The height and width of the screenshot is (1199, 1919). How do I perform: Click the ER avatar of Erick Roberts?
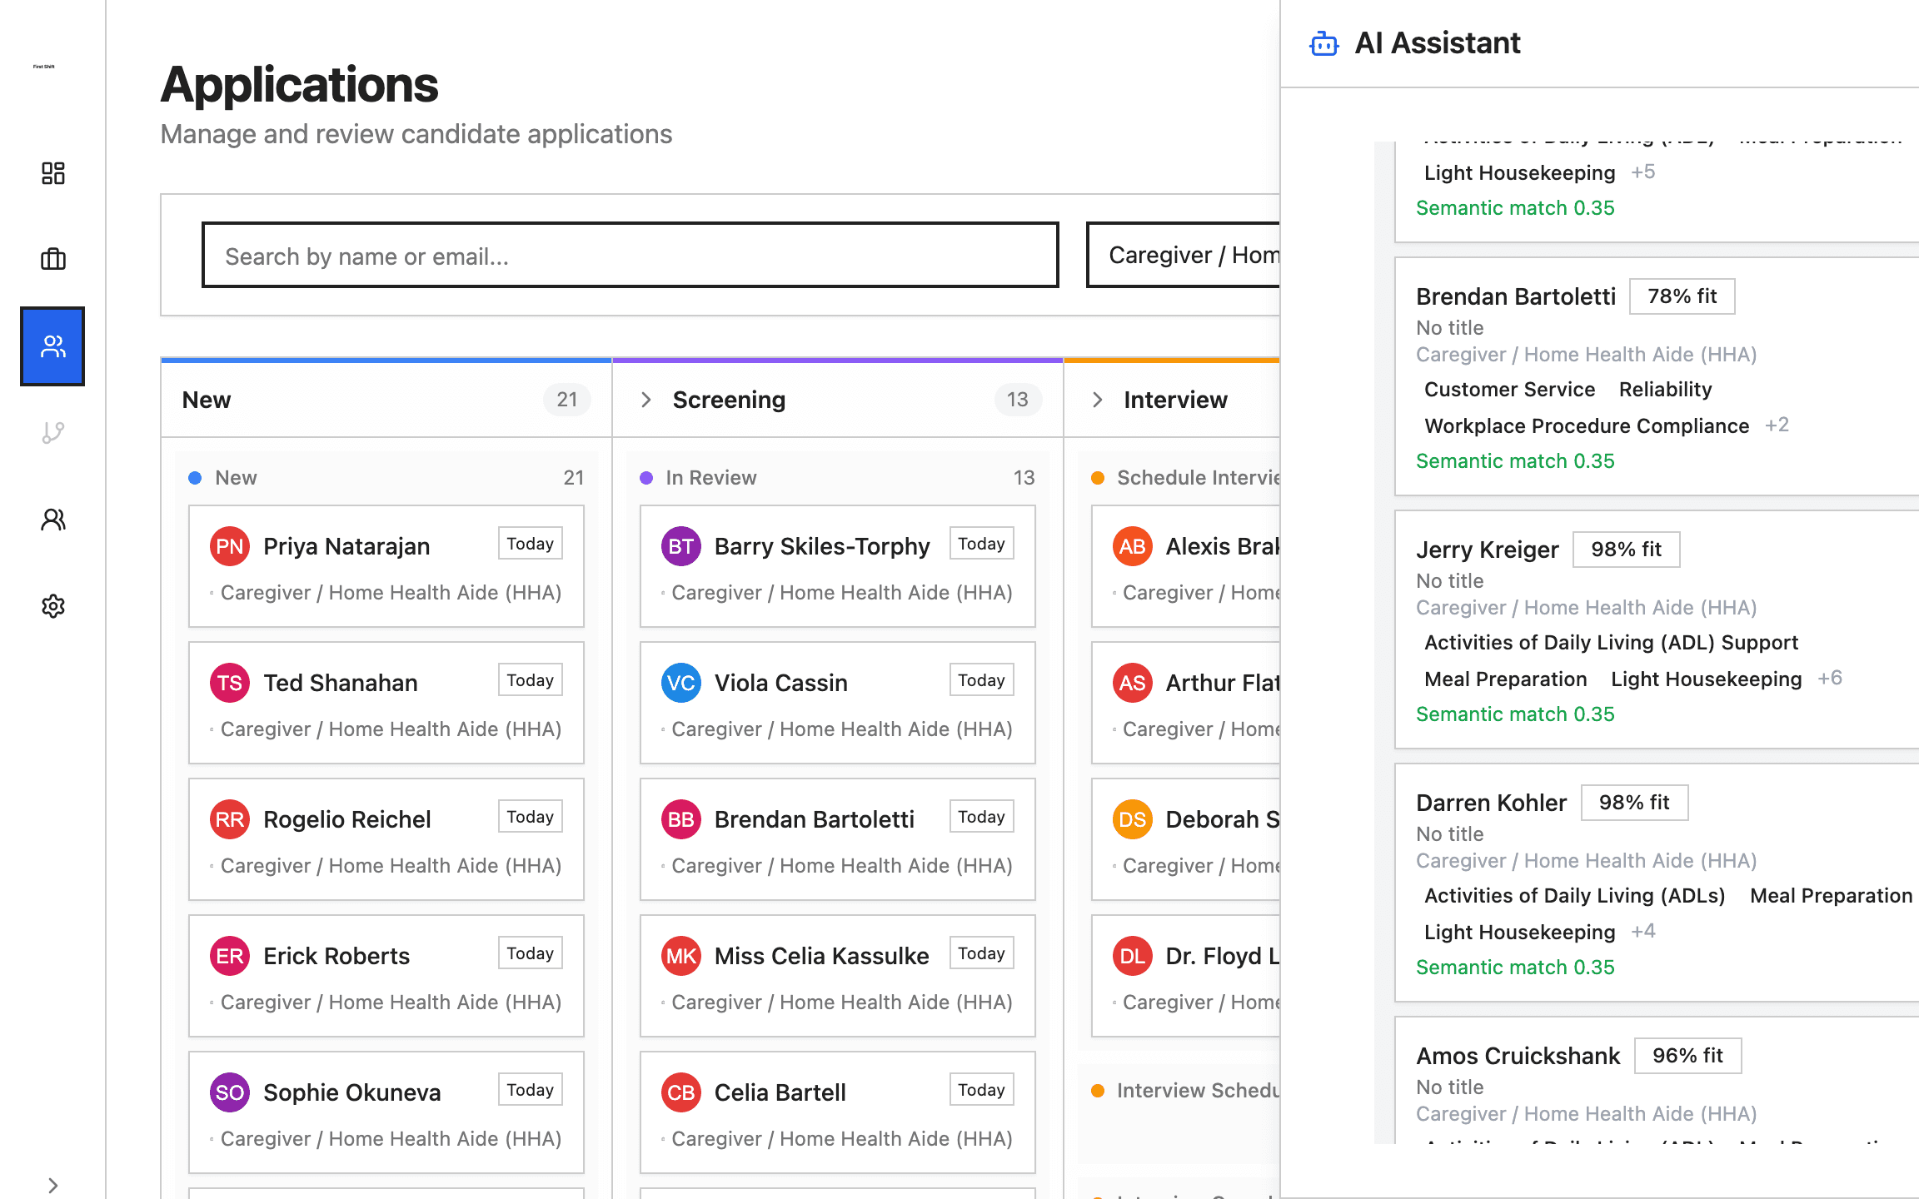point(230,956)
